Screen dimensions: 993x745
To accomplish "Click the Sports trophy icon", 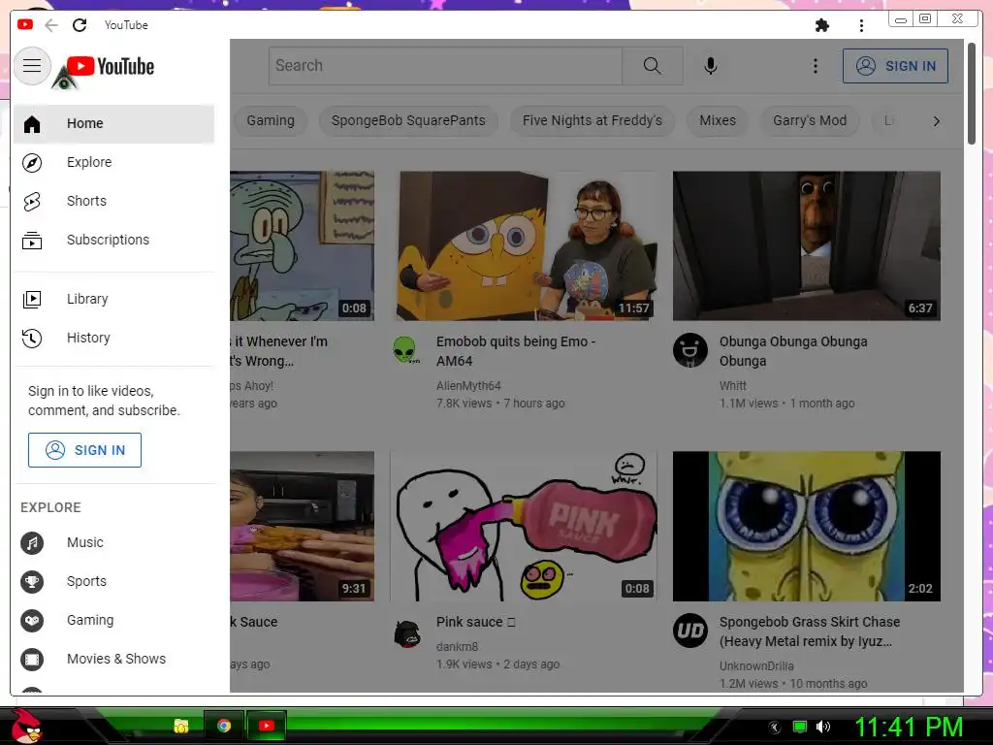I will (x=32, y=582).
